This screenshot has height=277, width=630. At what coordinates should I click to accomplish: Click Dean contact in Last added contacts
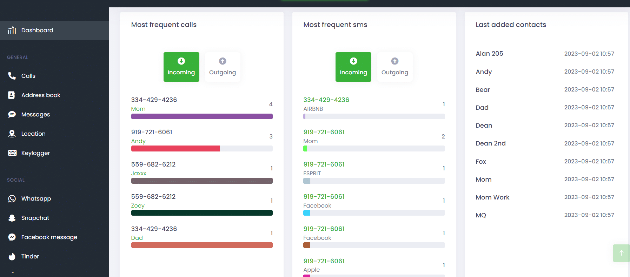point(484,126)
